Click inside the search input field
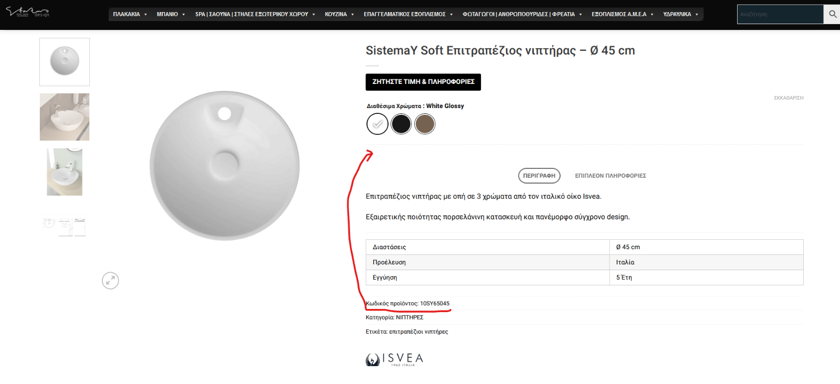This screenshot has height=384, width=840. [x=780, y=14]
